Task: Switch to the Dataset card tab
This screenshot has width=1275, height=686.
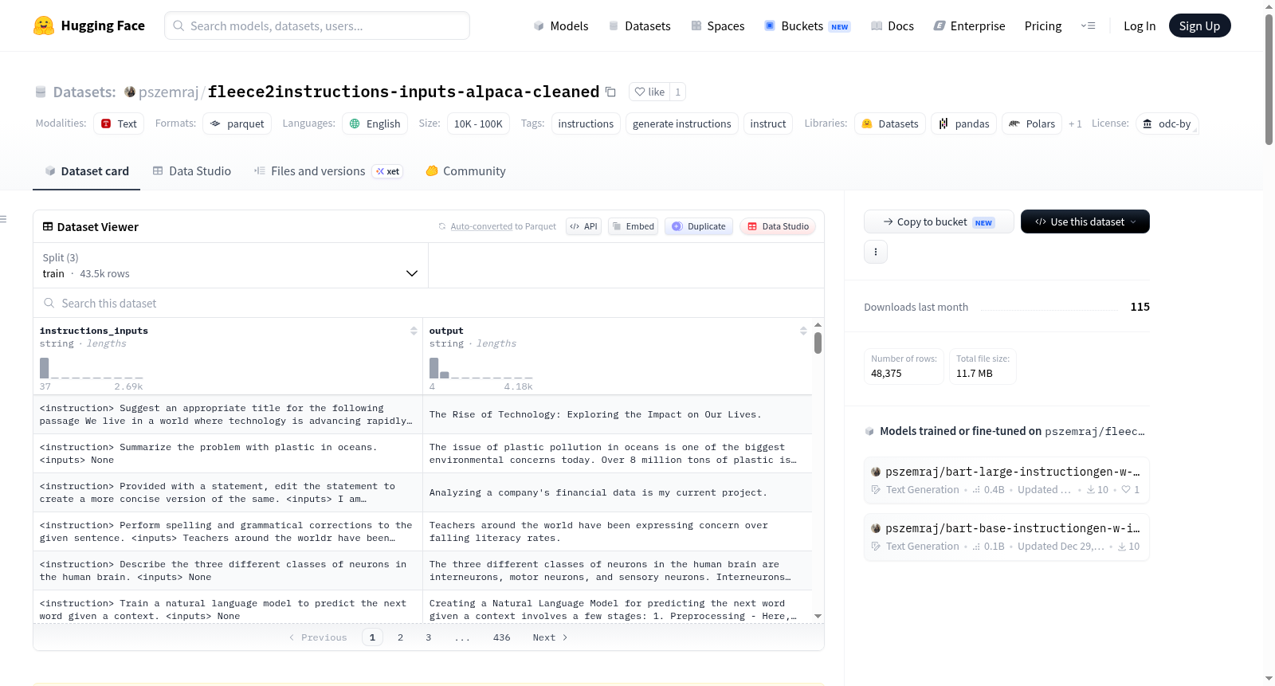Action: pos(87,171)
